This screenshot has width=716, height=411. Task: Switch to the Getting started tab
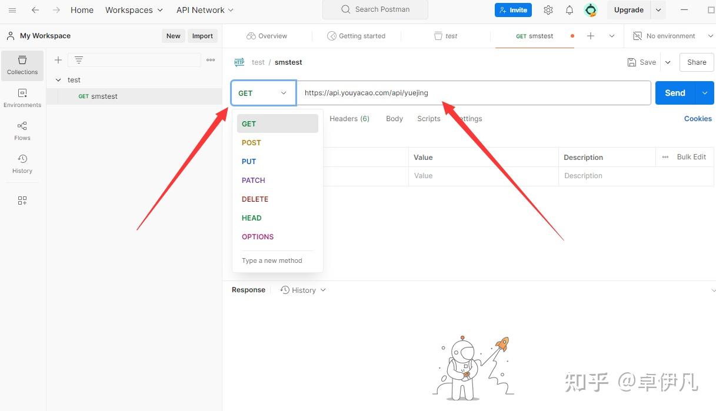point(357,36)
